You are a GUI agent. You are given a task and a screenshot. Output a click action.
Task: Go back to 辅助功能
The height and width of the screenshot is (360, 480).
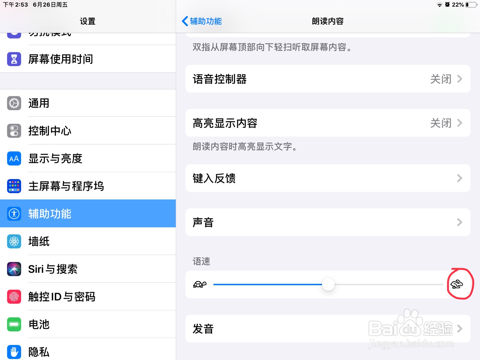(202, 21)
